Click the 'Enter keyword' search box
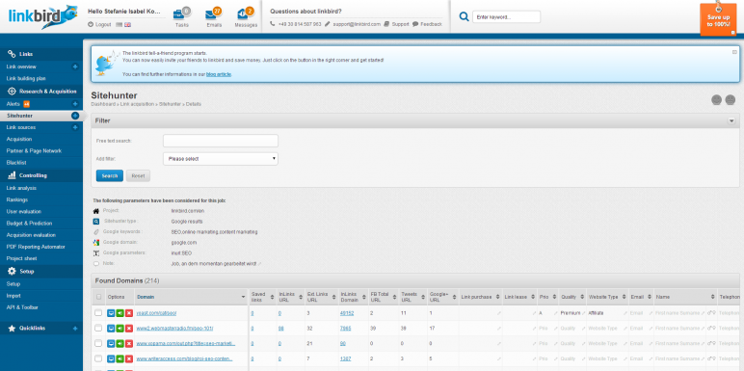This screenshot has width=744, height=371. [506, 17]
